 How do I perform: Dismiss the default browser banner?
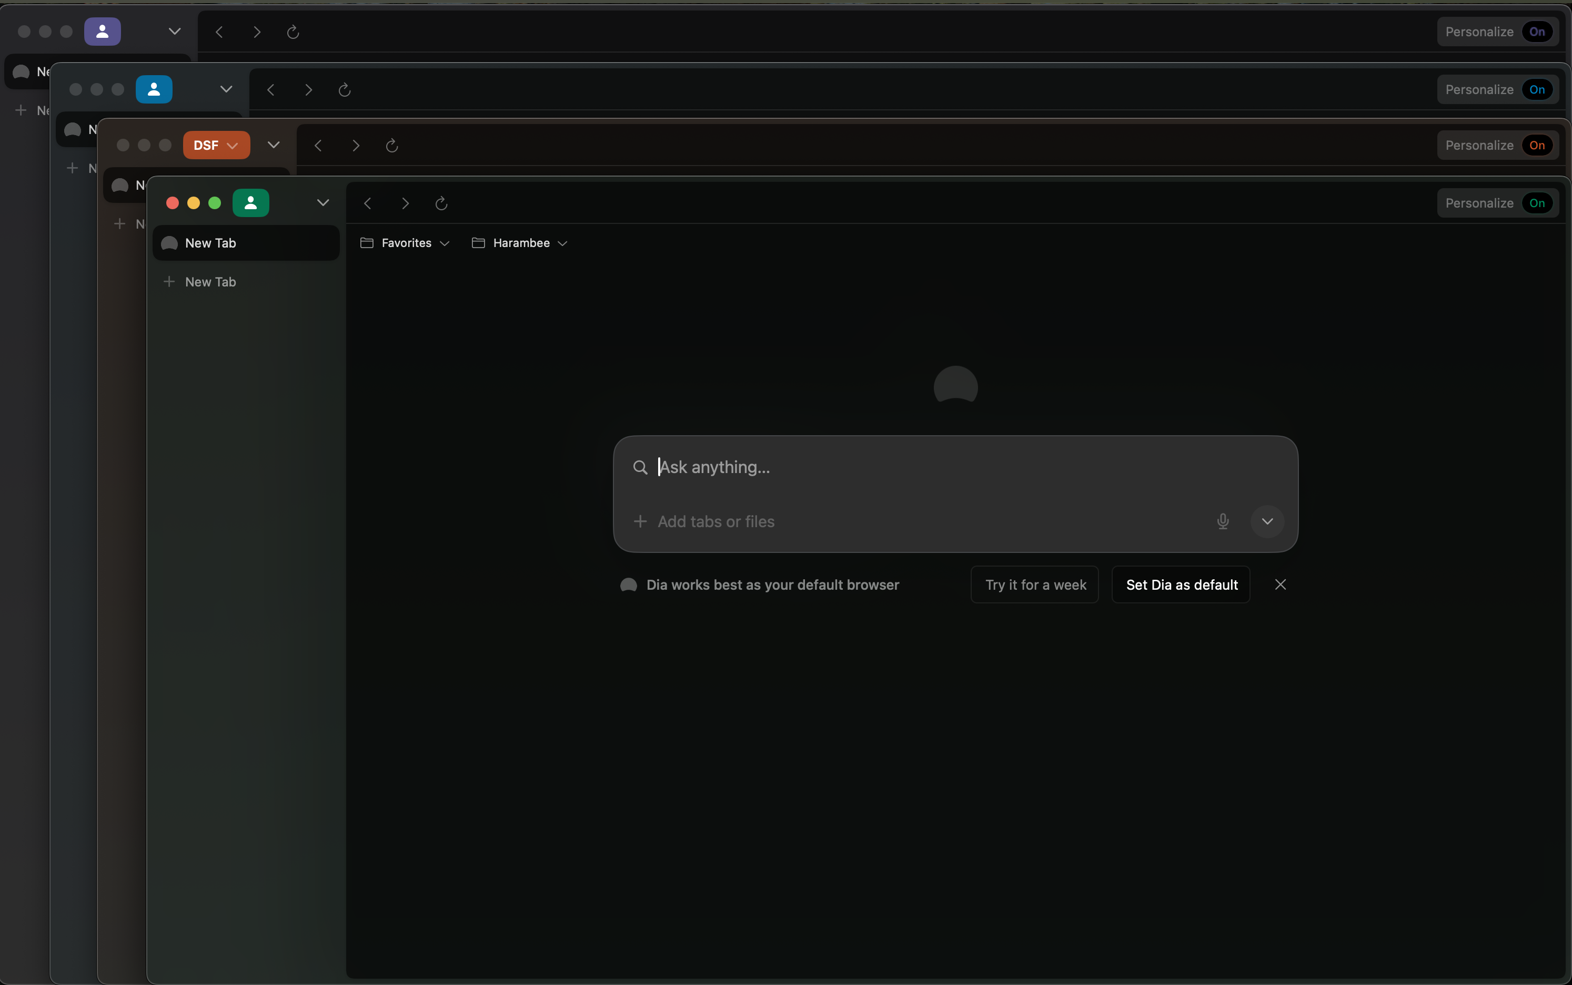(x=1280, y=584)
